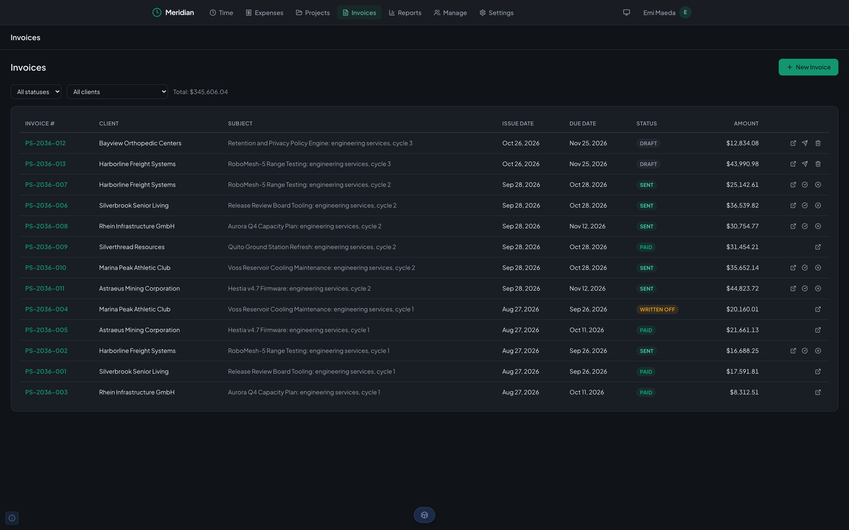Click the round globe button at bottom center
Image resolution: width=849 pixels, height=530 pixels.
pyautogui.click(x=424, y=515)
